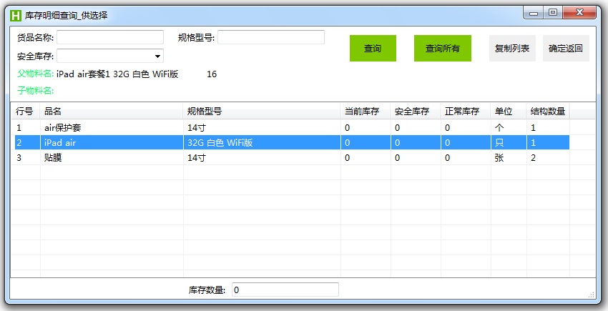Click unit 张 in 贴膜 row
The height and width of the screenshot is (311, 608).
499,158
